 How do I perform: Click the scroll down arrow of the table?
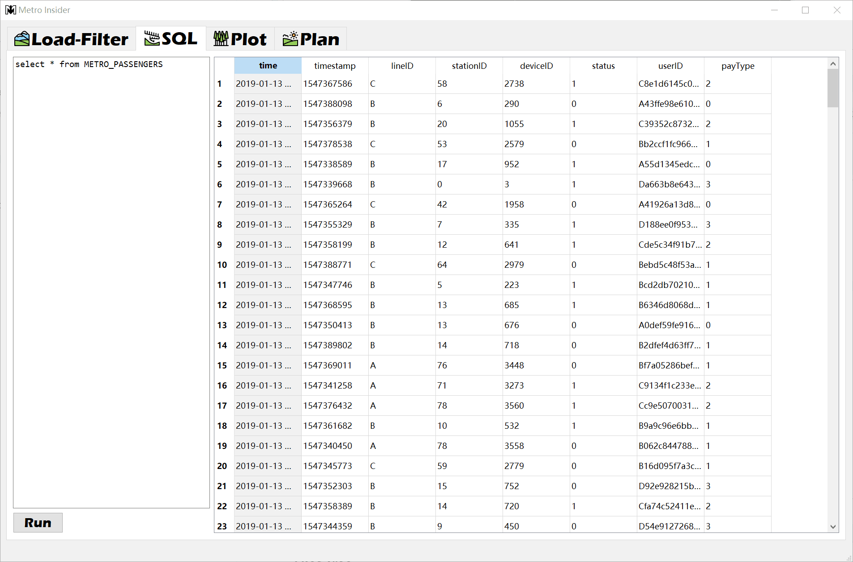tap(833, 527)
